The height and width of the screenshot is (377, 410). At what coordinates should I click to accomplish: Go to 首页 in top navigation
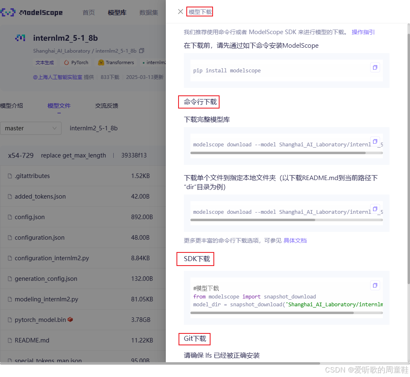point(89,13)
